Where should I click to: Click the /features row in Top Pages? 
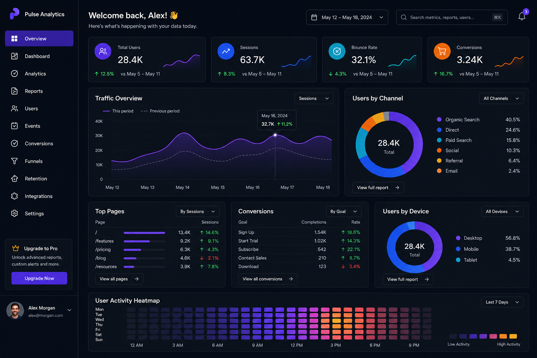pos(157,241)
